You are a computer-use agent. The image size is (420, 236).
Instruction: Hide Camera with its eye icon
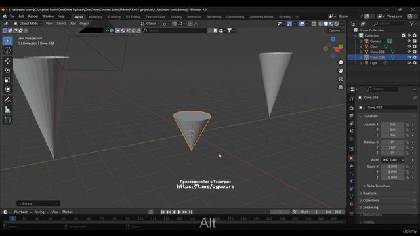click(409, 41)
